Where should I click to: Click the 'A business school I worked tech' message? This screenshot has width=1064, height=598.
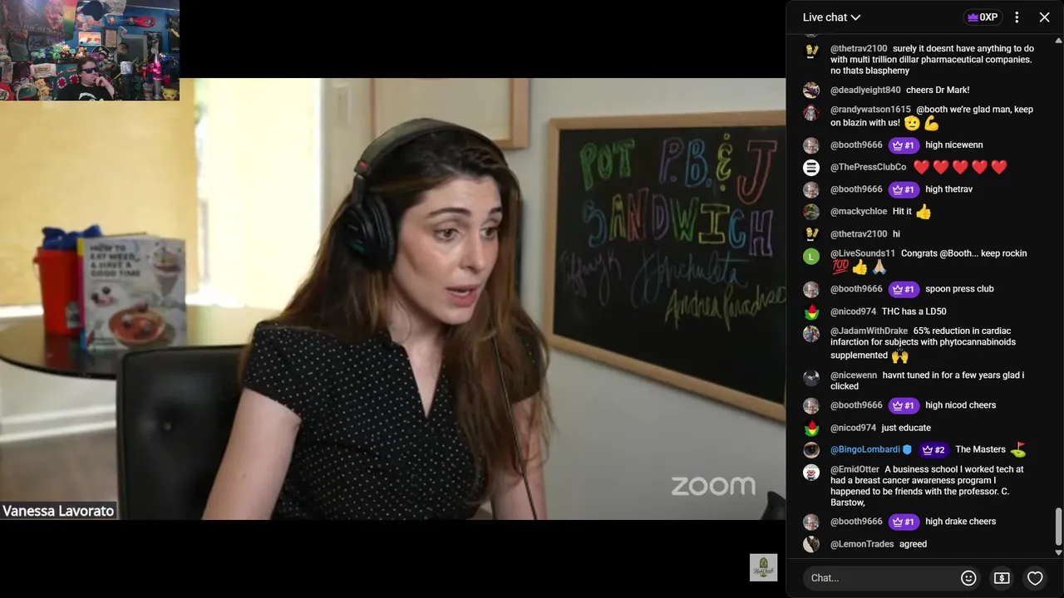(x=927, y=486)
